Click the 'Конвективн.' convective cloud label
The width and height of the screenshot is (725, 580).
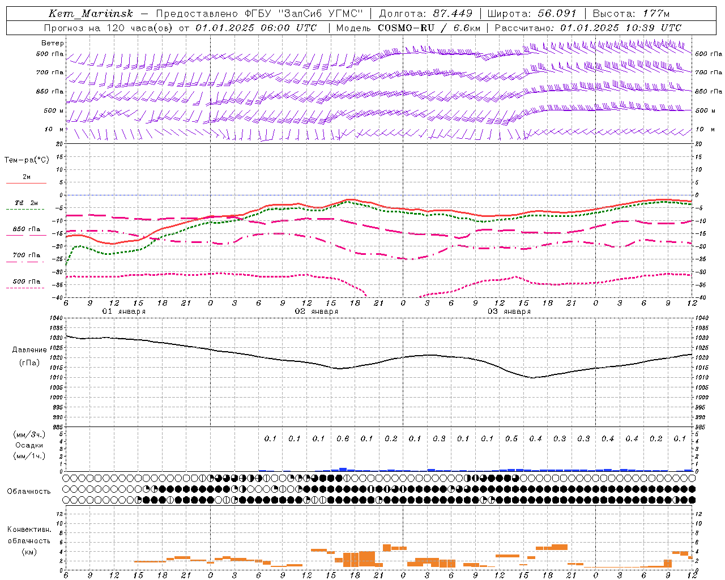[29, 530]
